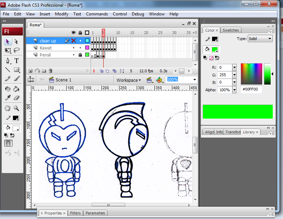Screen dimensions: 283x219
Task: Switch to the Swatches tab
Action: pyautogui.click(x=231, y=30)
